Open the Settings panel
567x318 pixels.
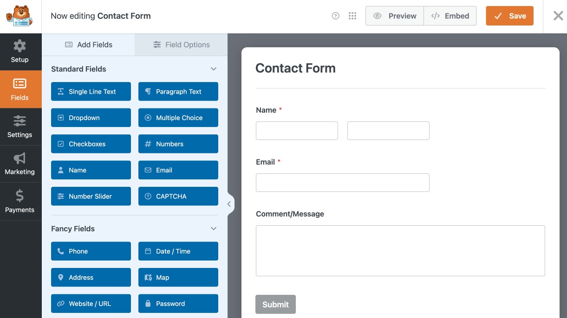pos(20,126)
